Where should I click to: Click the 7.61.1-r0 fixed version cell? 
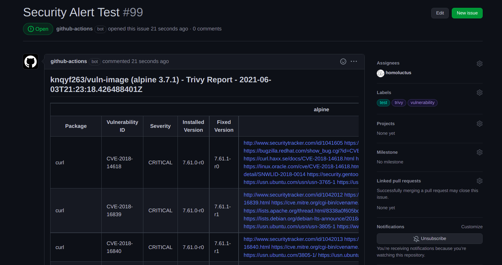coord(224,162)
